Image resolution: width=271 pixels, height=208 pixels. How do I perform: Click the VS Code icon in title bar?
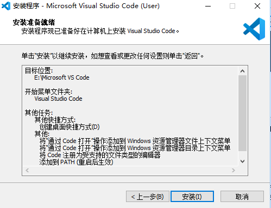pos(6,6)
